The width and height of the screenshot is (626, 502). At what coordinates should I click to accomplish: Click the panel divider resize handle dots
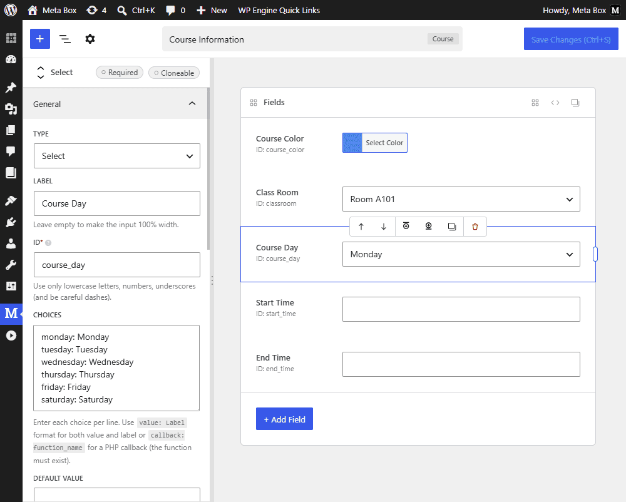212,280
